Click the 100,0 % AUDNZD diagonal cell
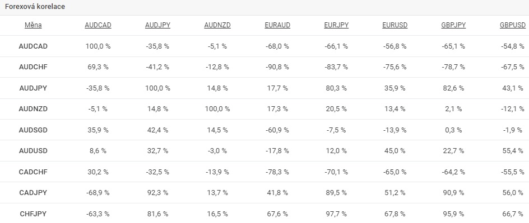 pos(217,109)
